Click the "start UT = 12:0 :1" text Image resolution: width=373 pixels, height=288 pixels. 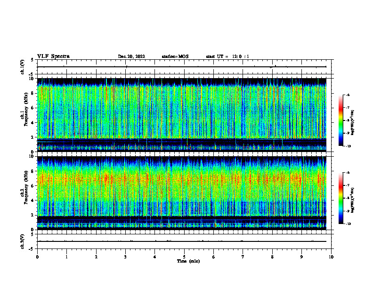pyautogui.click(x=227, y=56)
